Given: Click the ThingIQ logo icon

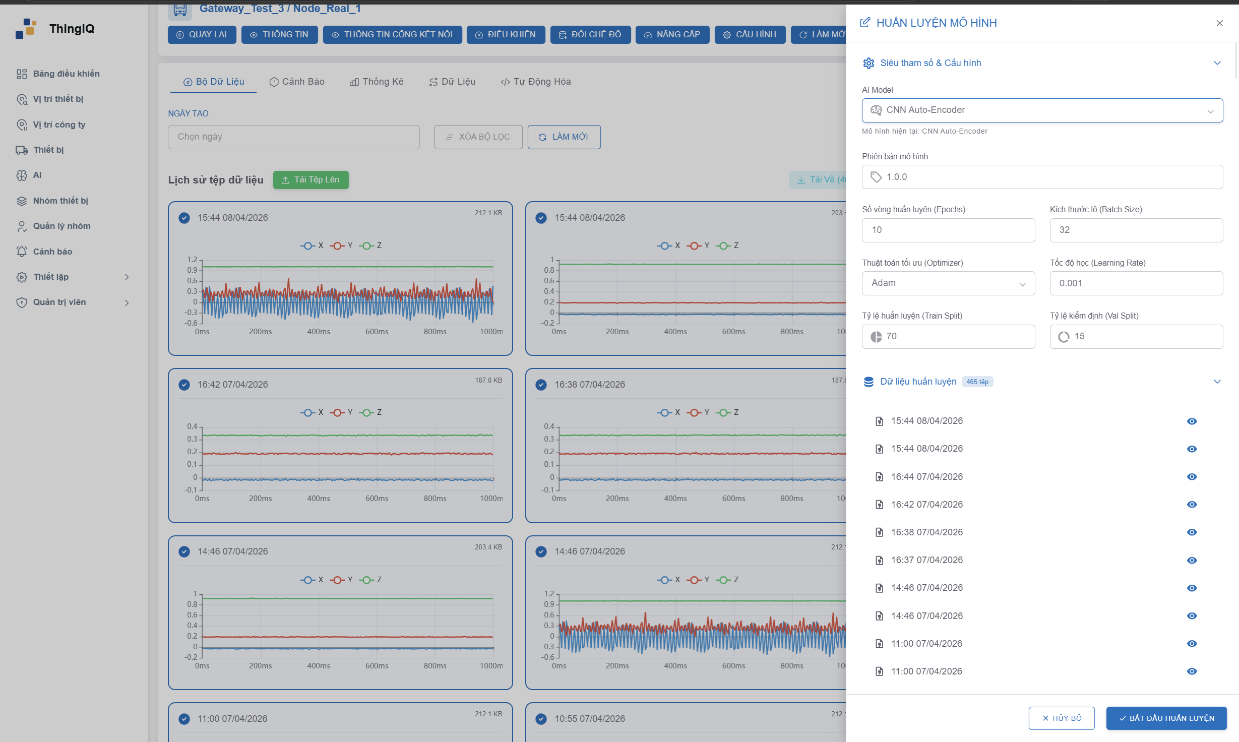Looking at the screenshot, I should [x=26, y=29].
